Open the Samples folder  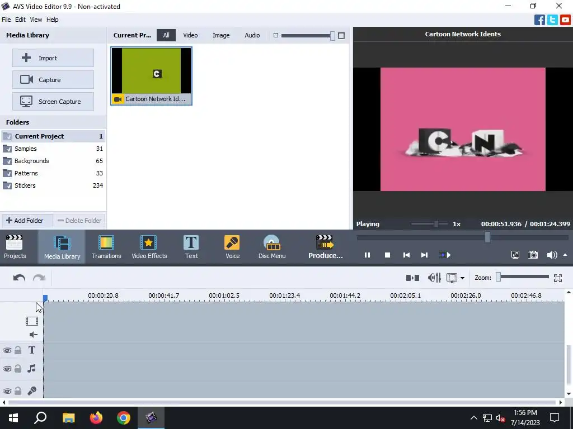click(x=53, y=149)
